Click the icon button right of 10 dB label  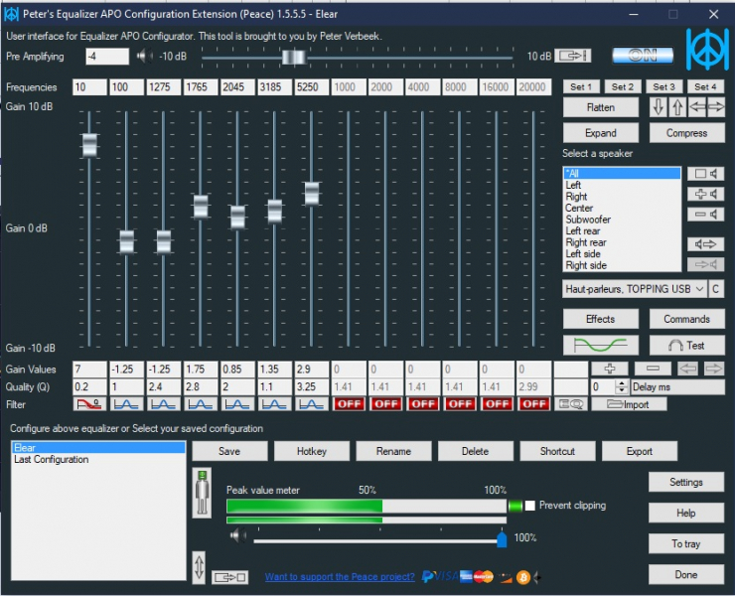573,56
